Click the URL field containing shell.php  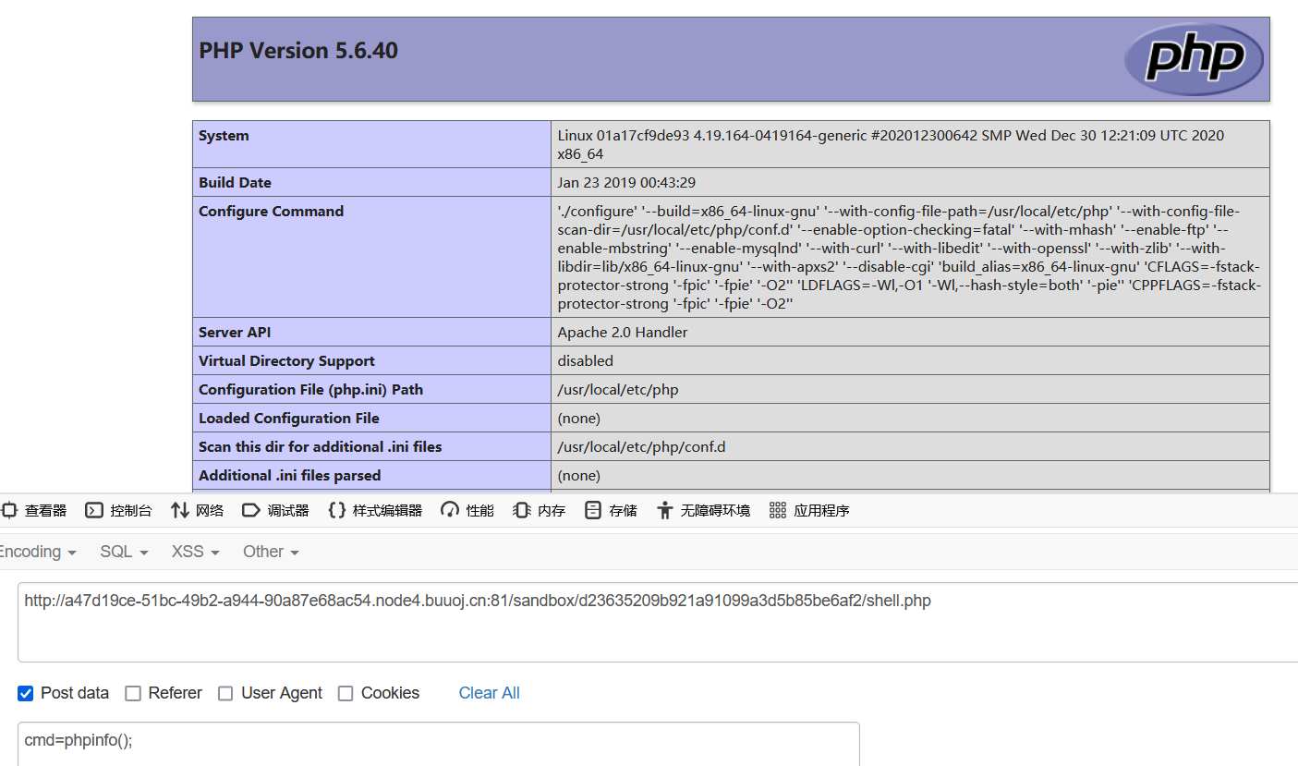point(647,621)
